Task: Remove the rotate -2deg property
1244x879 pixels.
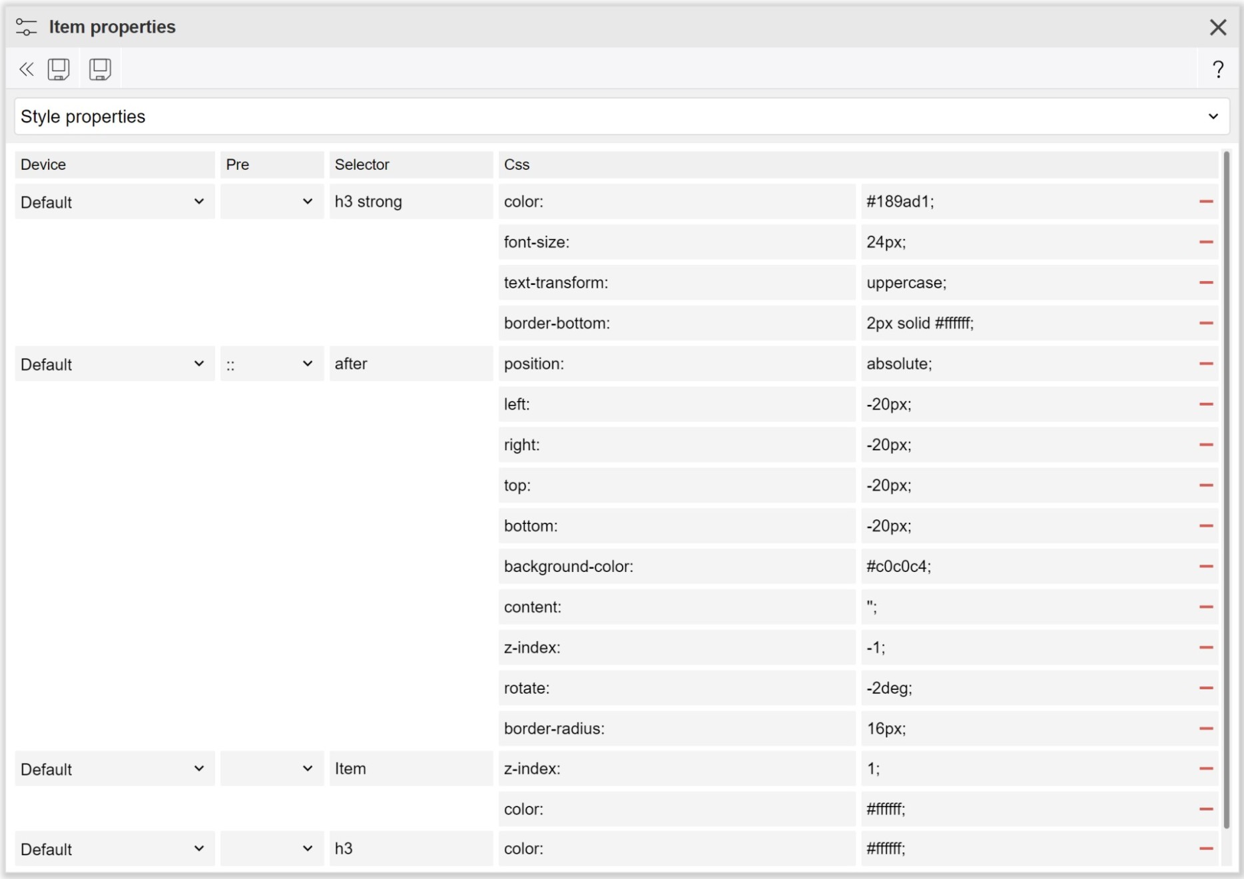Action: 1205,689
